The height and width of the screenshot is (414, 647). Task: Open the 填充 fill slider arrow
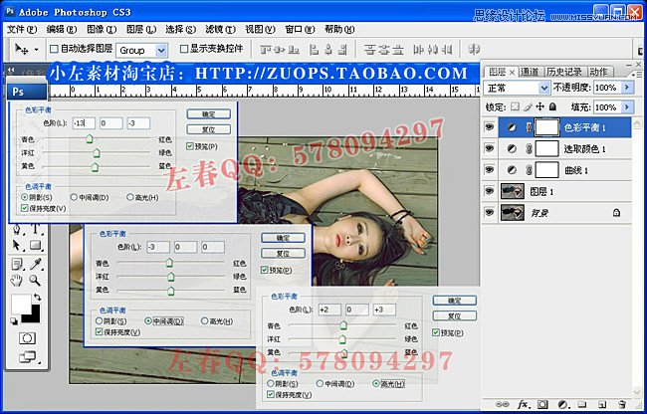[x=627, y=107]
